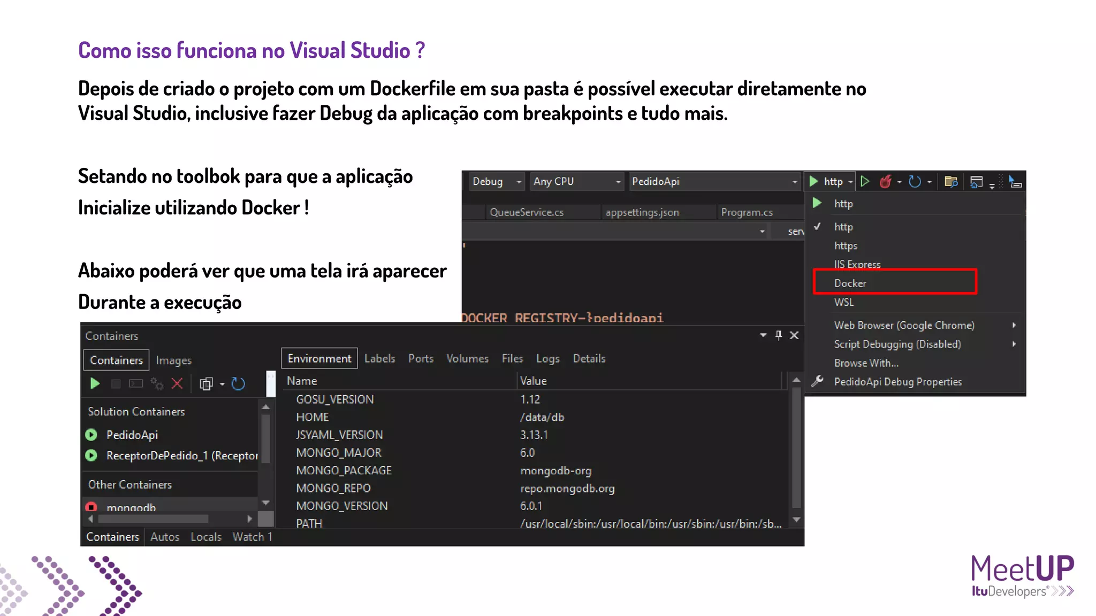Viewport: 1096px width, 616px height.
Task: Click the Stop container square icon
Action: [116, 383]
